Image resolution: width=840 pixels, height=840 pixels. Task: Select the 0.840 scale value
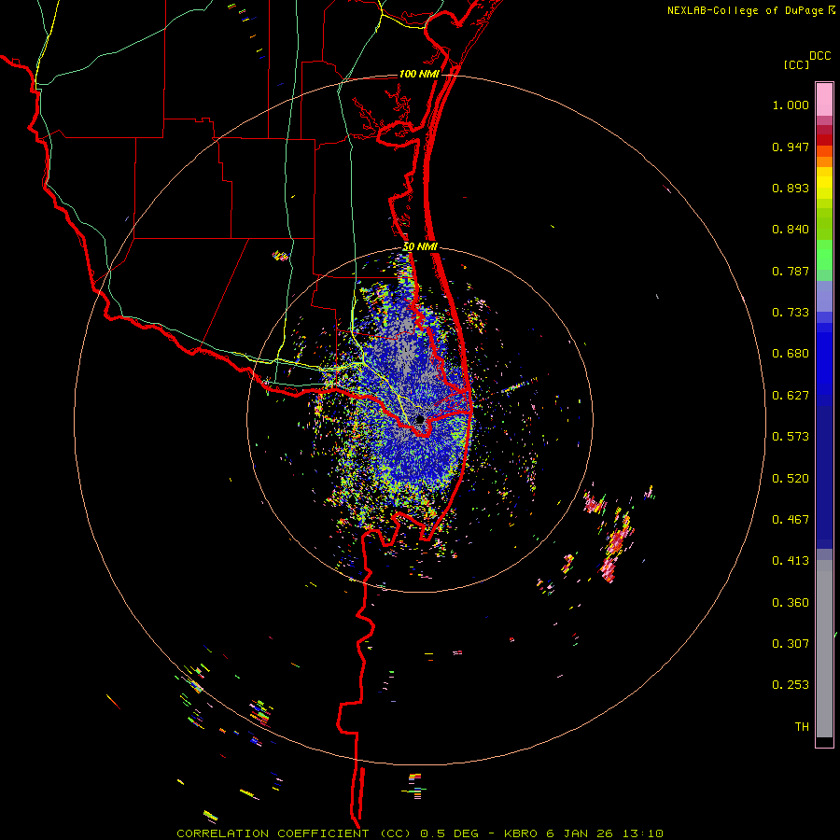791,230
